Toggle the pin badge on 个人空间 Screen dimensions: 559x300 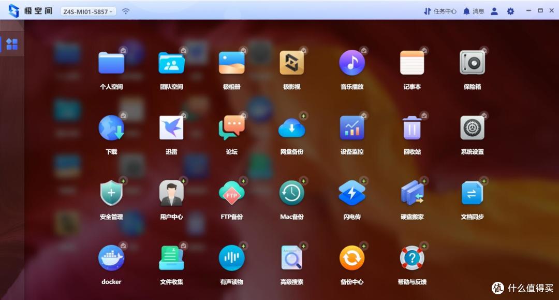[123, 50]
